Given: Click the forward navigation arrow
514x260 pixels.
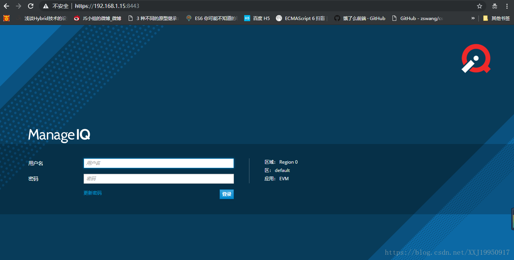Looking at the screenshot, I should pyautogui.click(x=19, y=6).
